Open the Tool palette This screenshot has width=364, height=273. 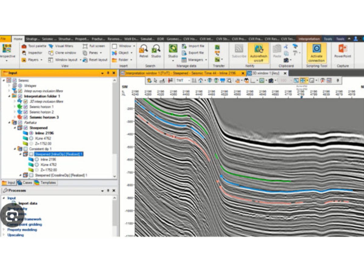pos(34,46)
